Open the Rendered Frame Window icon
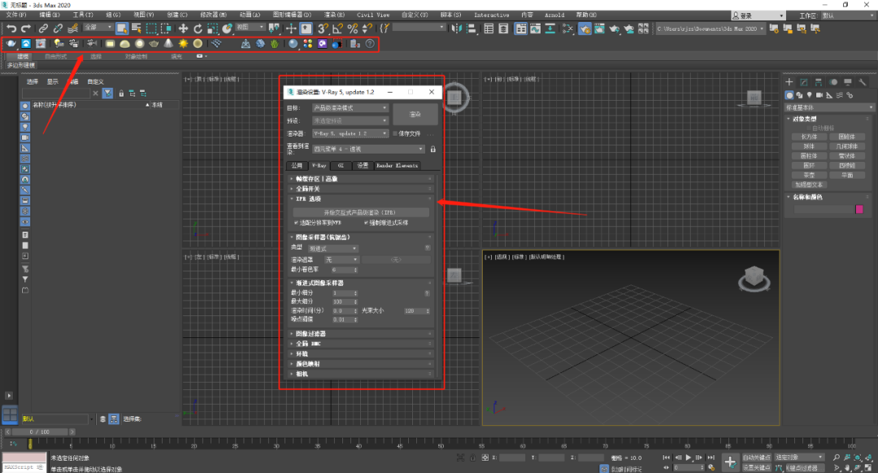 click(600, 28)
